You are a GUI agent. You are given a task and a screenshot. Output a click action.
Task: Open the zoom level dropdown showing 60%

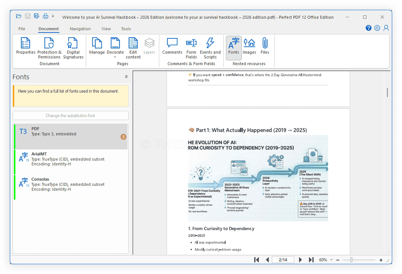click(331, 259)
